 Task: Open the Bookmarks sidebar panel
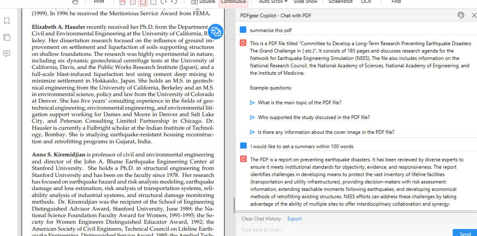tap(7, 21)
